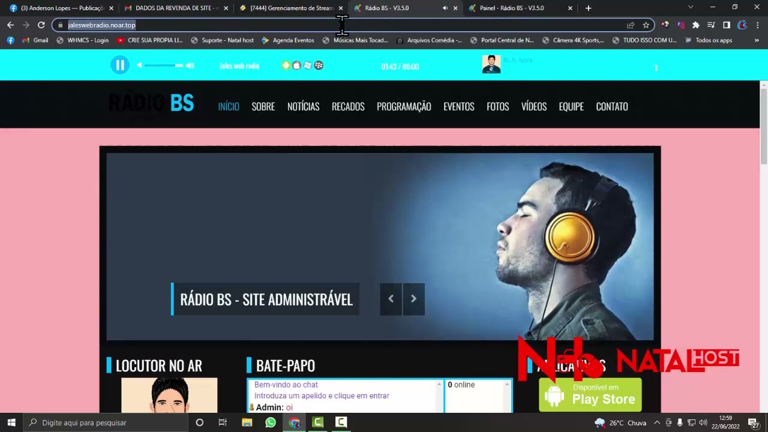
Task: Open the Windows app icon in player bar
Action: pyautogui.click(x=308, y=65)
